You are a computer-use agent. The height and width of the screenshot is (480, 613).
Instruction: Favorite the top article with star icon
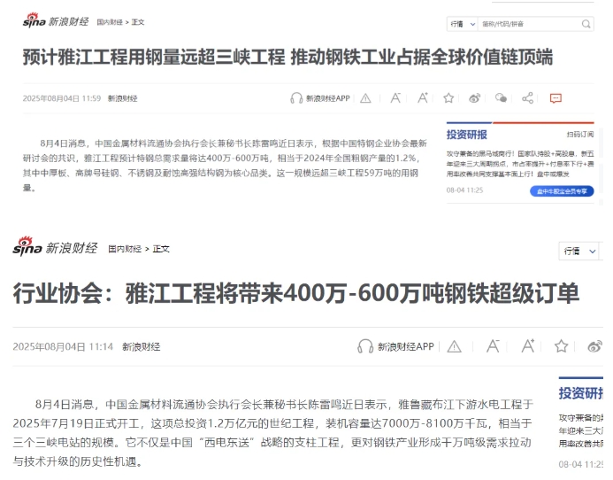[448, 98]
